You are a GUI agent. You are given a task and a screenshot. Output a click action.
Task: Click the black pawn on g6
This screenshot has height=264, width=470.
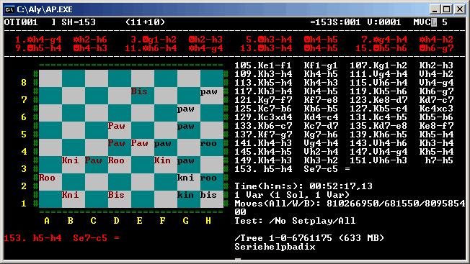pyautogui.click(x=185, y=109)
